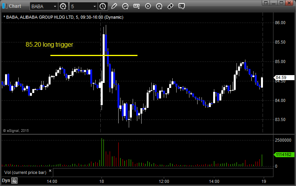This screenshot has width=296, height=186.
Task: Open the window options dropdown in title bar
Action: point(266,3)
